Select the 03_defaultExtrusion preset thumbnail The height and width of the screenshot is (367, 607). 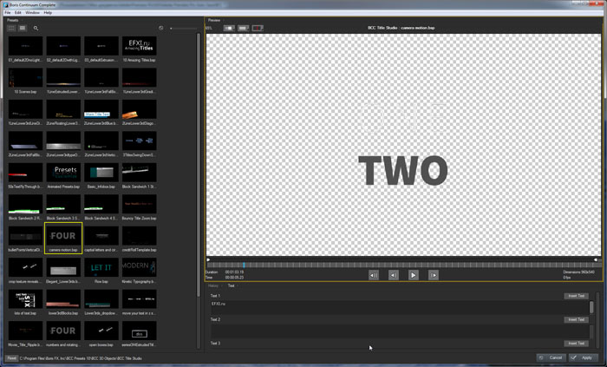pos(101,46)
